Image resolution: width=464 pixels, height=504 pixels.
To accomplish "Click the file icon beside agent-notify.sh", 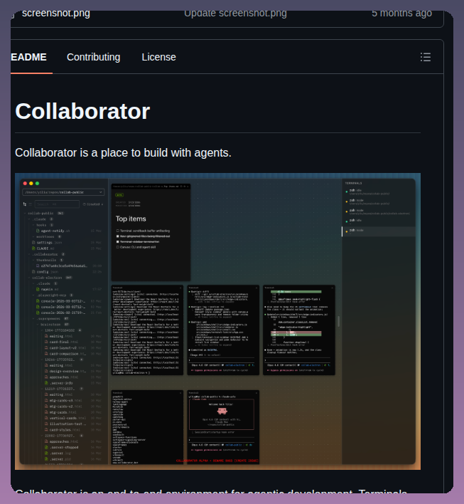I will coord(38,231).
